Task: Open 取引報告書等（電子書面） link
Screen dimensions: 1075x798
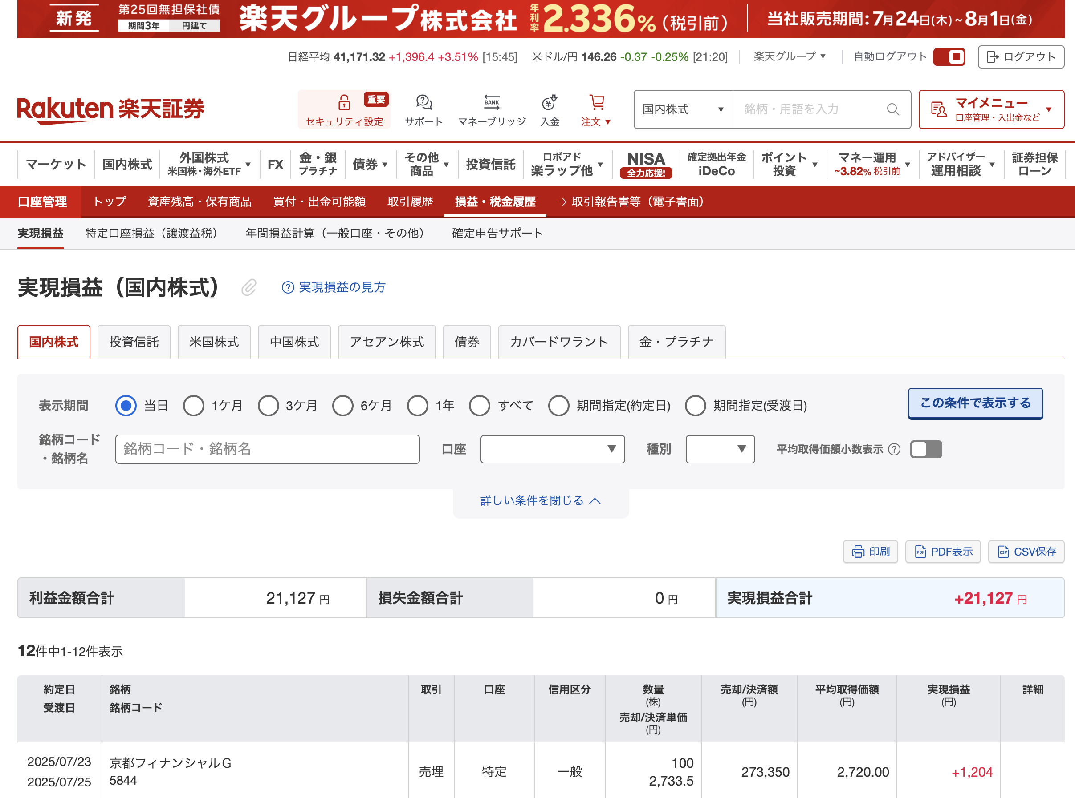Action: coord(631,202)
